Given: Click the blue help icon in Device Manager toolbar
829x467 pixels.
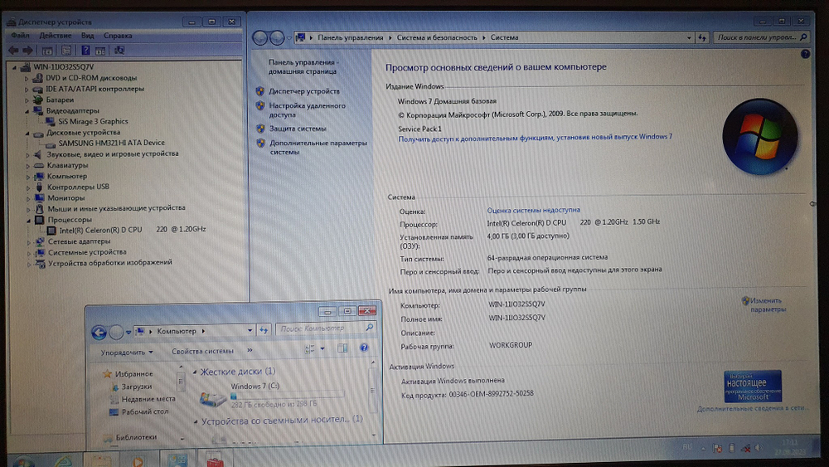Looking at the screenshot, I should (x=85, y=51).
